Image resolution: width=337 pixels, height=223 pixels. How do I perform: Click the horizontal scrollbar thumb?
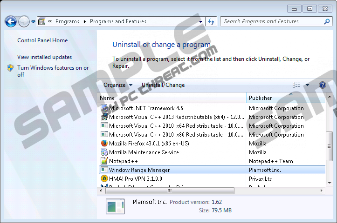click(x=170, y=190)
